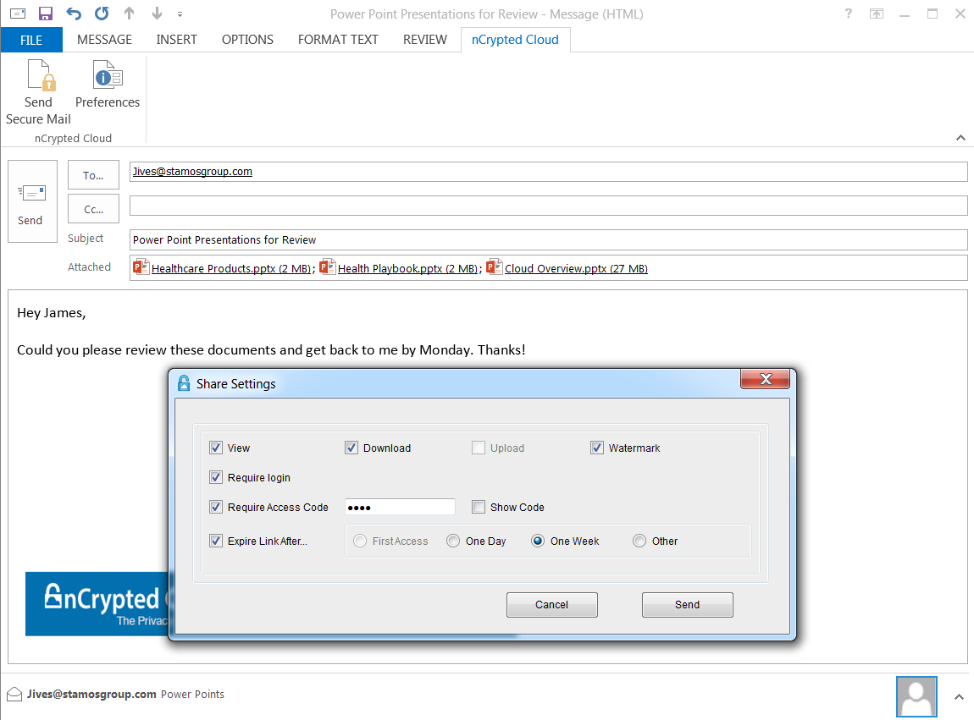Click the Ribbon Display Options icon
The image size is (974, 720).
877,14
